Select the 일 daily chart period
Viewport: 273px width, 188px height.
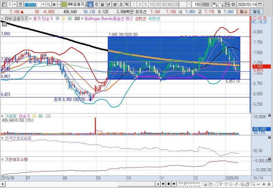click(x=90, y=4)
